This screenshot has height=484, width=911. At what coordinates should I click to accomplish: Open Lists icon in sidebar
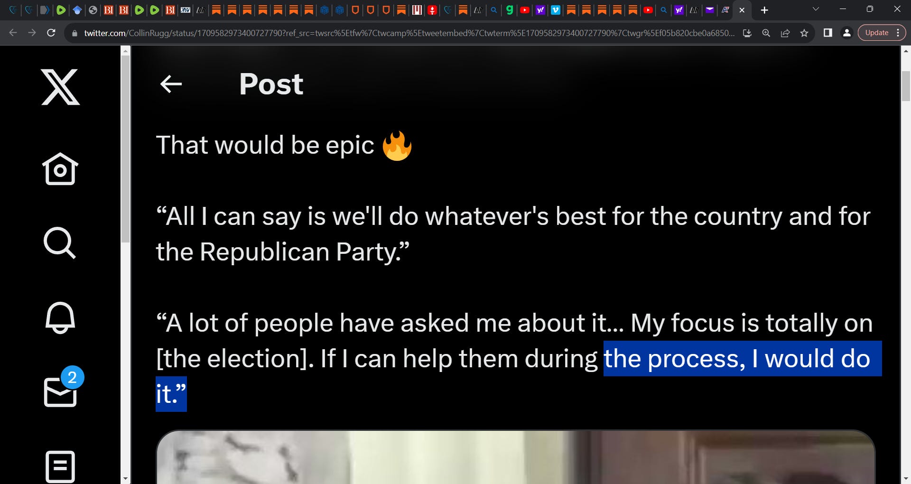pos(60,466)
